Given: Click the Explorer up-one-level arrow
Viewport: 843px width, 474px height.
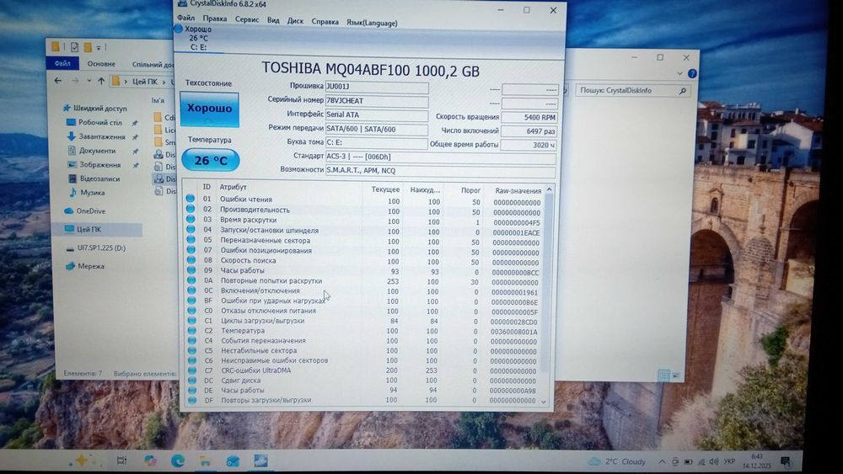Looking at the screenshot, I should click(101, 81).
